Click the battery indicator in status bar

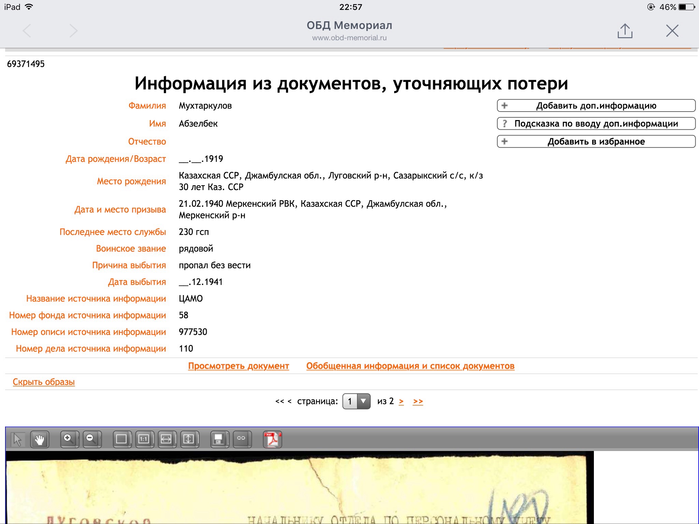[x=687, y=7]
